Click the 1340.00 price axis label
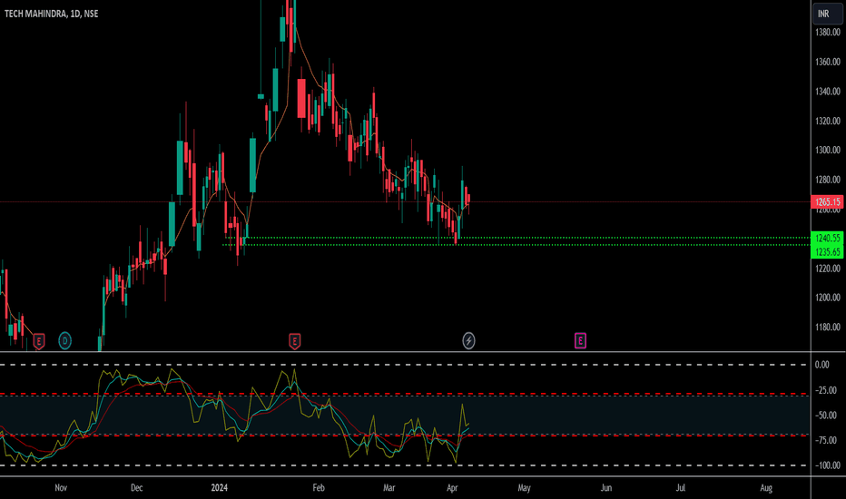The width and height of the screenshot is (846, 499). (828, 91)
